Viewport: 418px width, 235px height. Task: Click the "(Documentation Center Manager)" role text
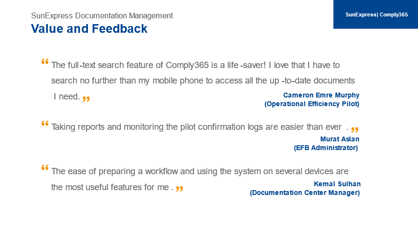click(x=305, y=193)
